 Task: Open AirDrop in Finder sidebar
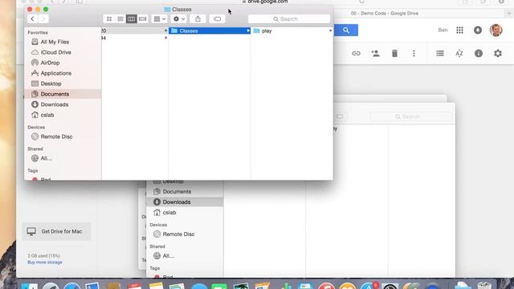point(50,63)
